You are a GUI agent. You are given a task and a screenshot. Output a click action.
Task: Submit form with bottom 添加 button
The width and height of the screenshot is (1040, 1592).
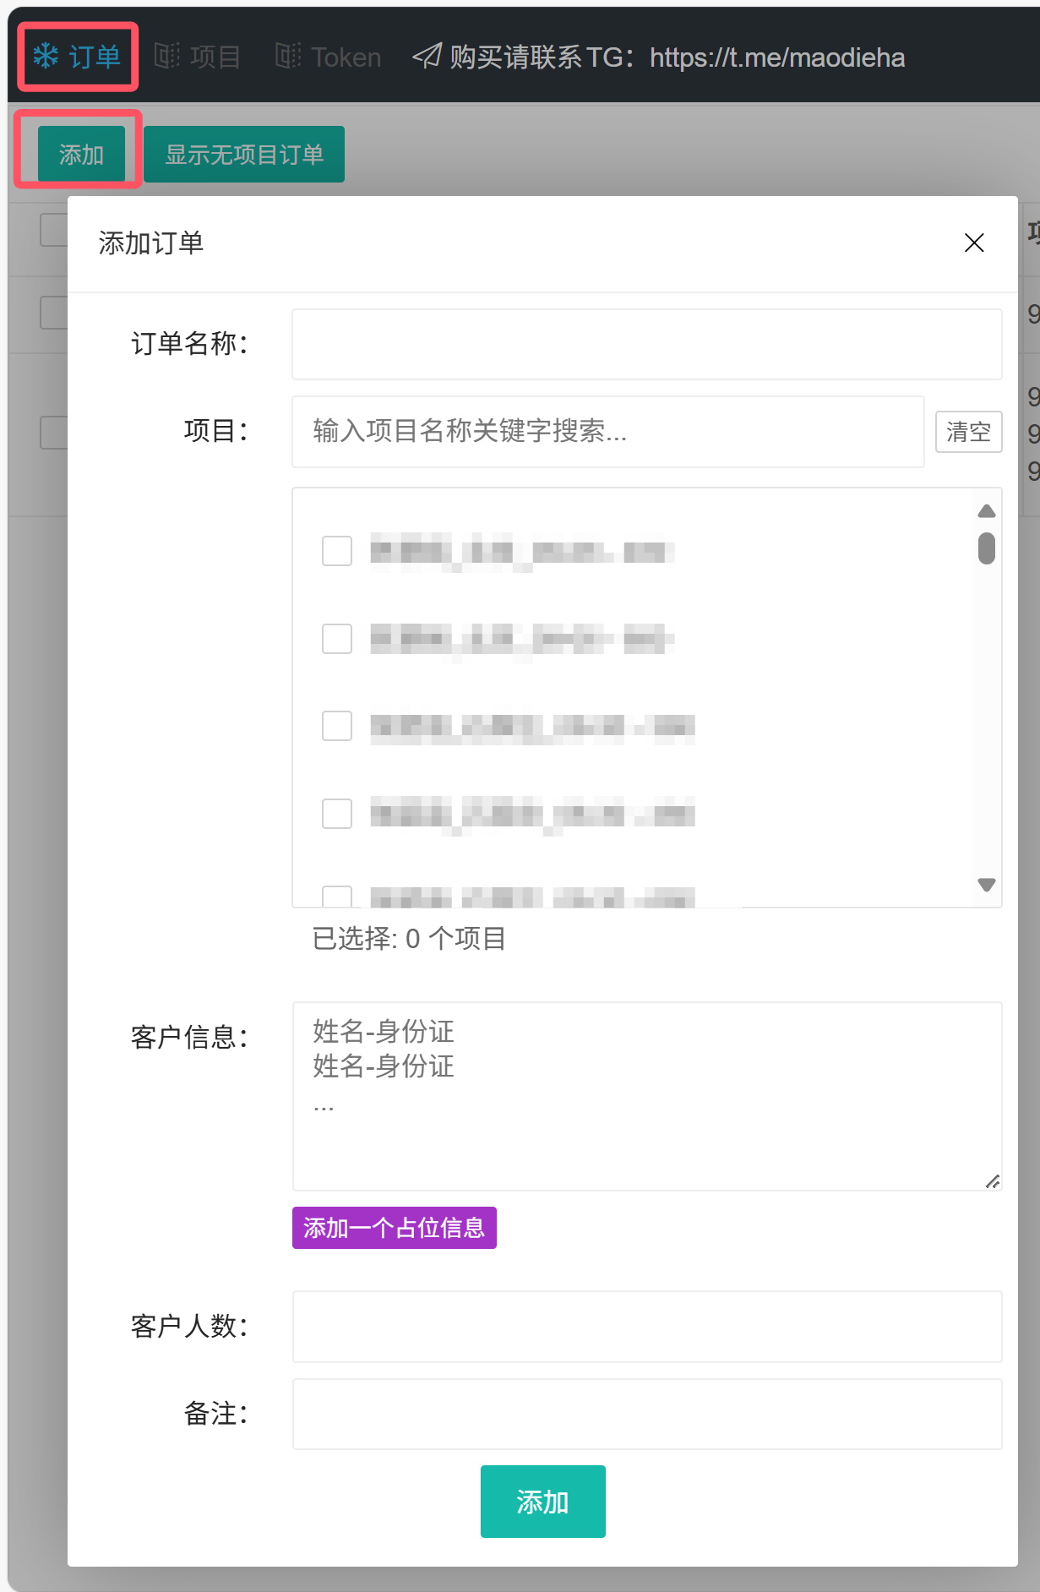pos(542,1502)
